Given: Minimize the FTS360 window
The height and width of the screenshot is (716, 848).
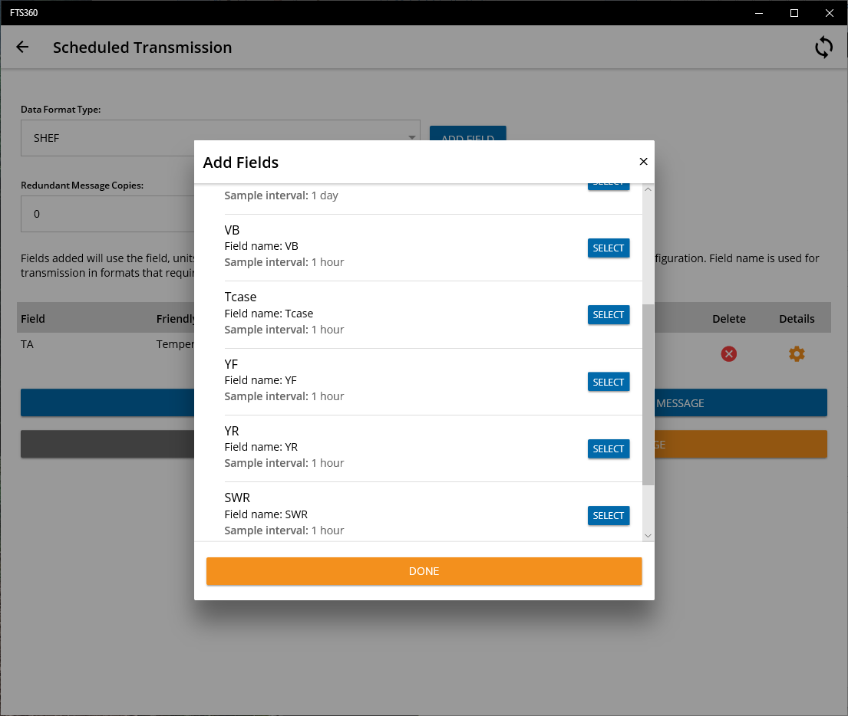Looking at the screenshot, I should tap(759, 13).
